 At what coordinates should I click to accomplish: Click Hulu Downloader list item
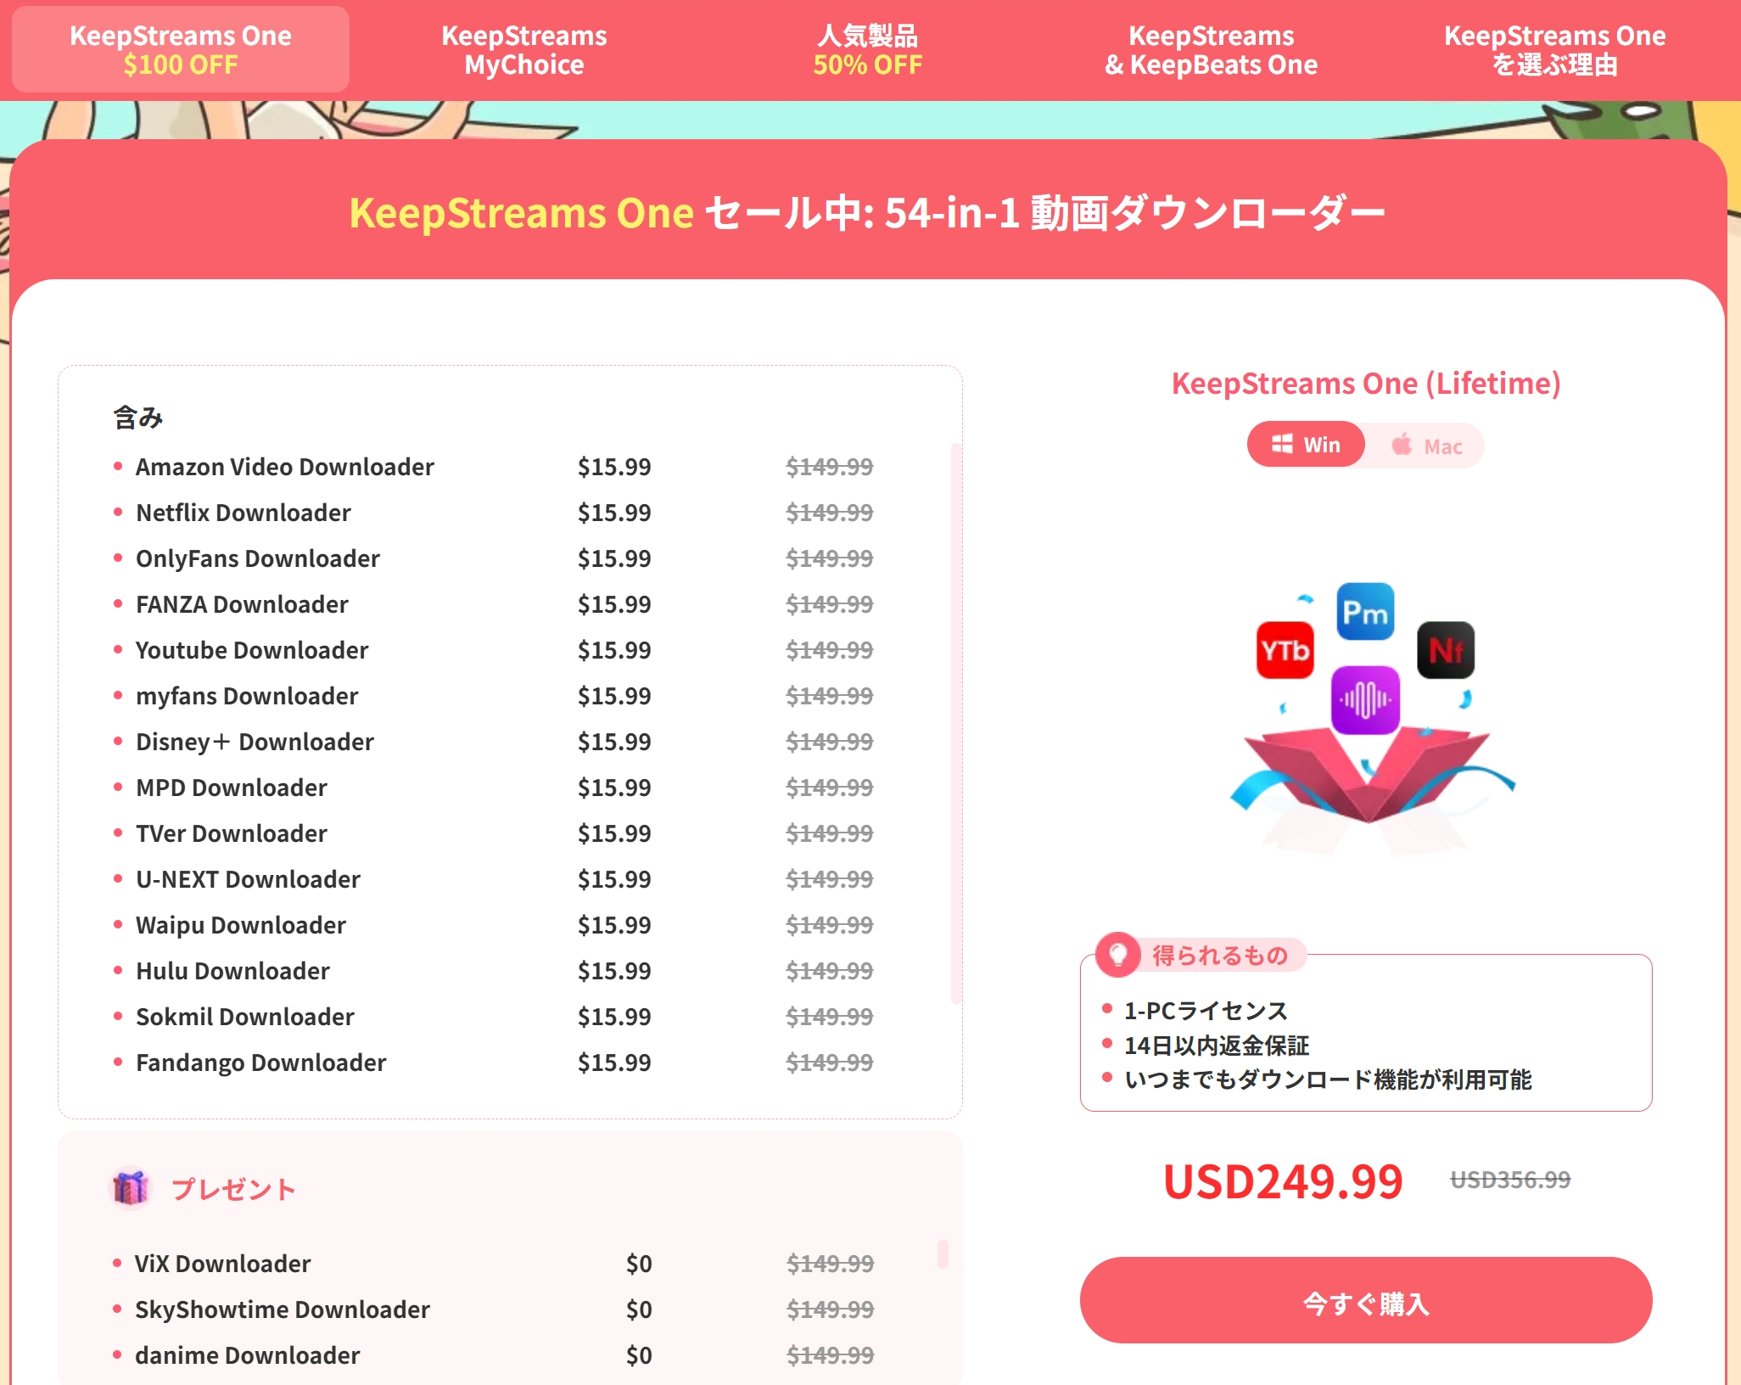coord(232,971)
